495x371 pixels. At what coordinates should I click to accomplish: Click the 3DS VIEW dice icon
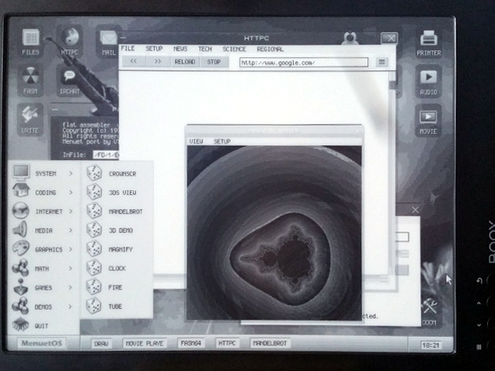click(94, 192)
